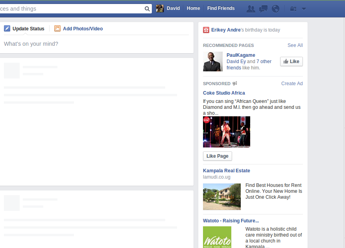Click the Watoto holistic child care description
Image resolution: width=345 pixels, height=248 pixels.
274,238
